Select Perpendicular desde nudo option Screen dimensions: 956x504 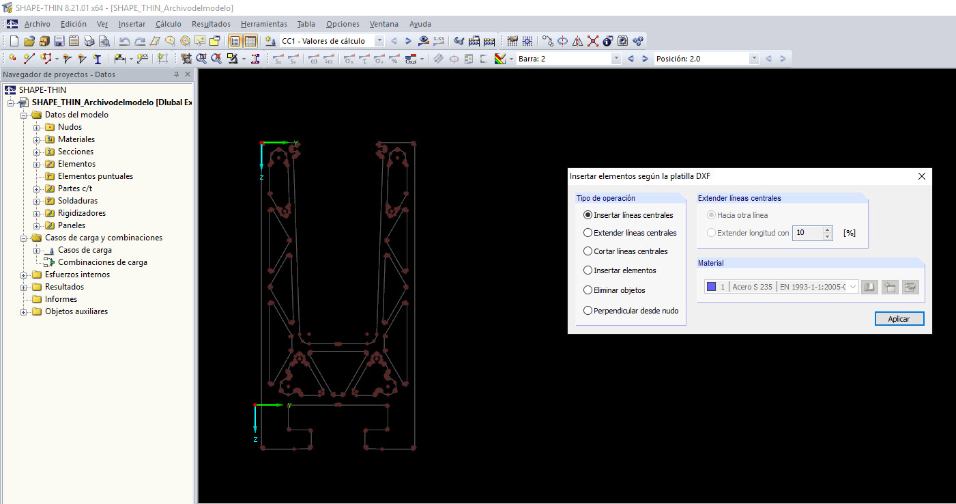pyautogui.click(x=631, y=311)
